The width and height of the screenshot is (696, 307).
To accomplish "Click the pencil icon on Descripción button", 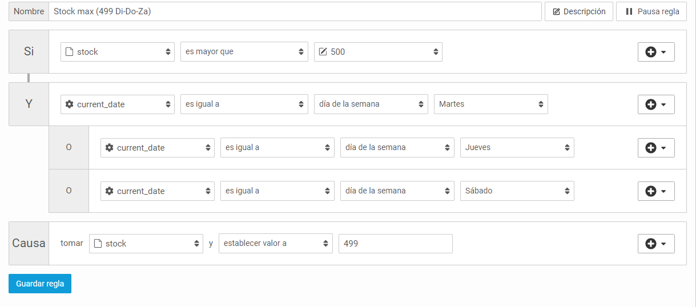I will pyautogui.click(x=556, y=11).
